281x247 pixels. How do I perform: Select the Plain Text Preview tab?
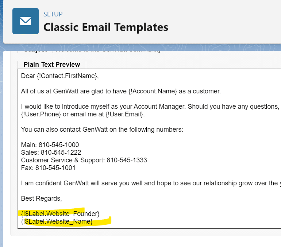click(x=52, y=65)
